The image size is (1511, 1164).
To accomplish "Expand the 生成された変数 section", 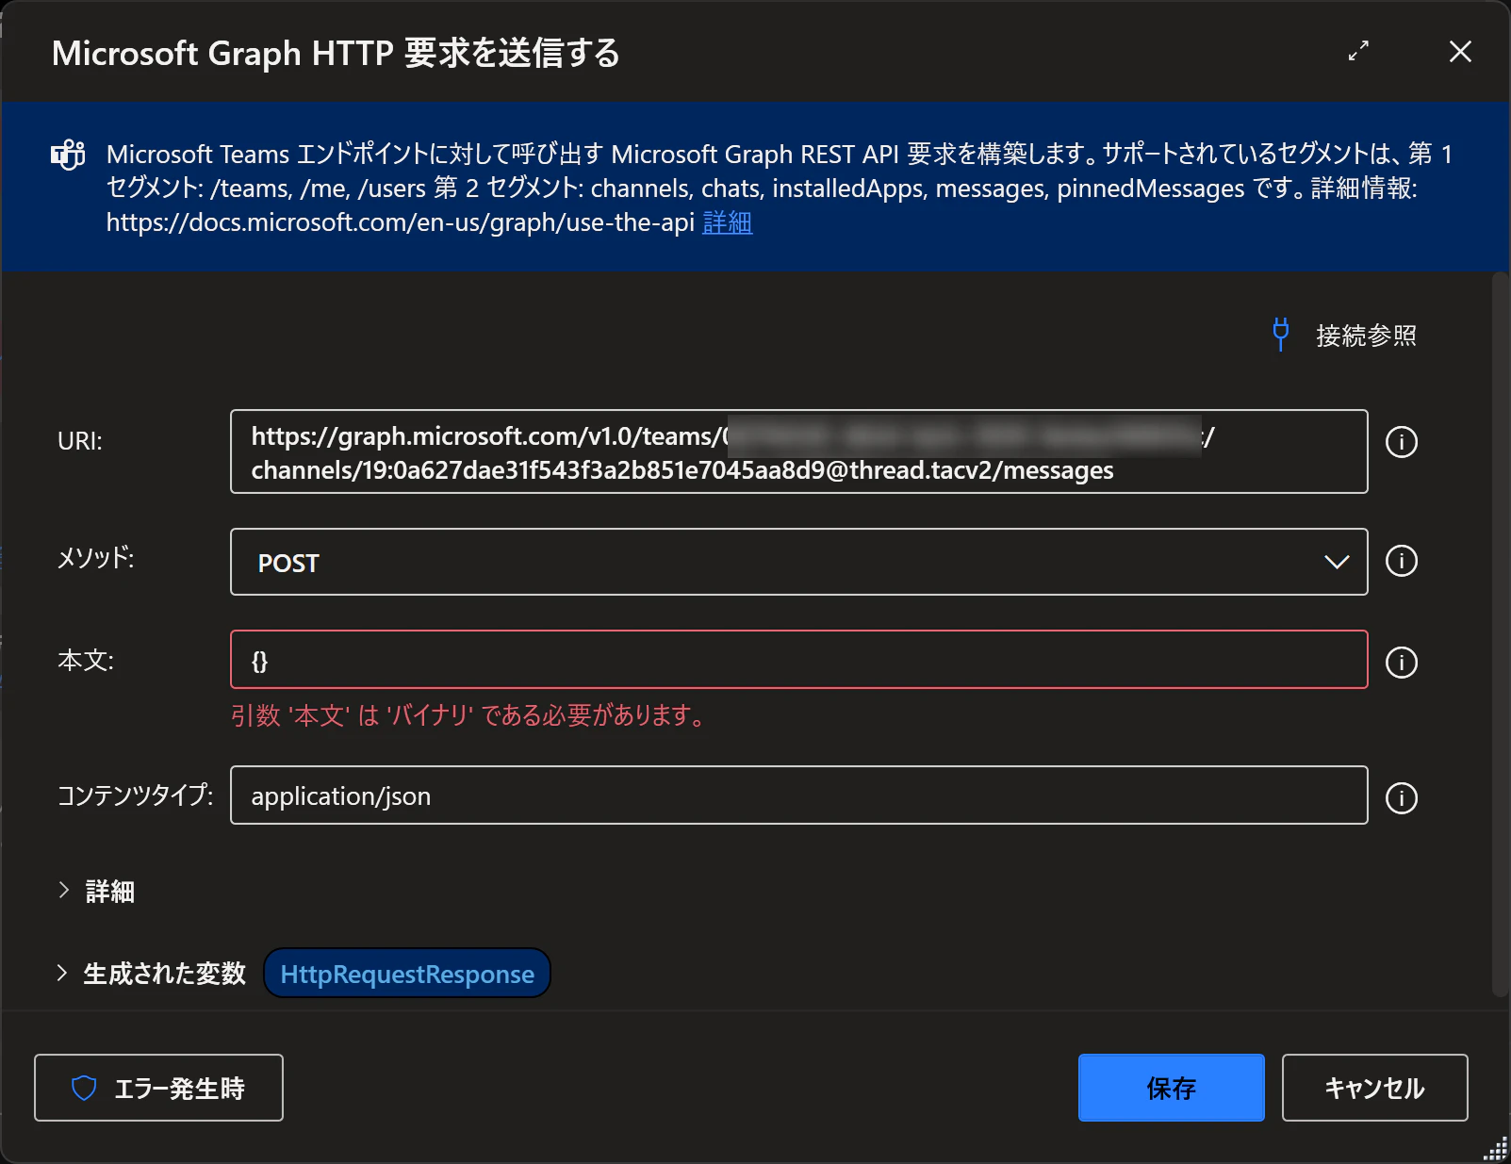I will pyautogui.click(x=151, y=974).
